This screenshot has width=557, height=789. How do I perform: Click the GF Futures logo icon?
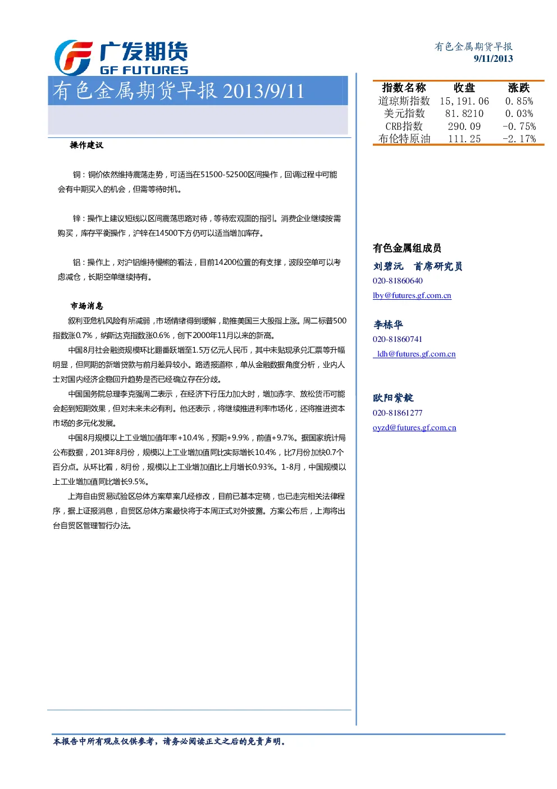click(73, 57)
